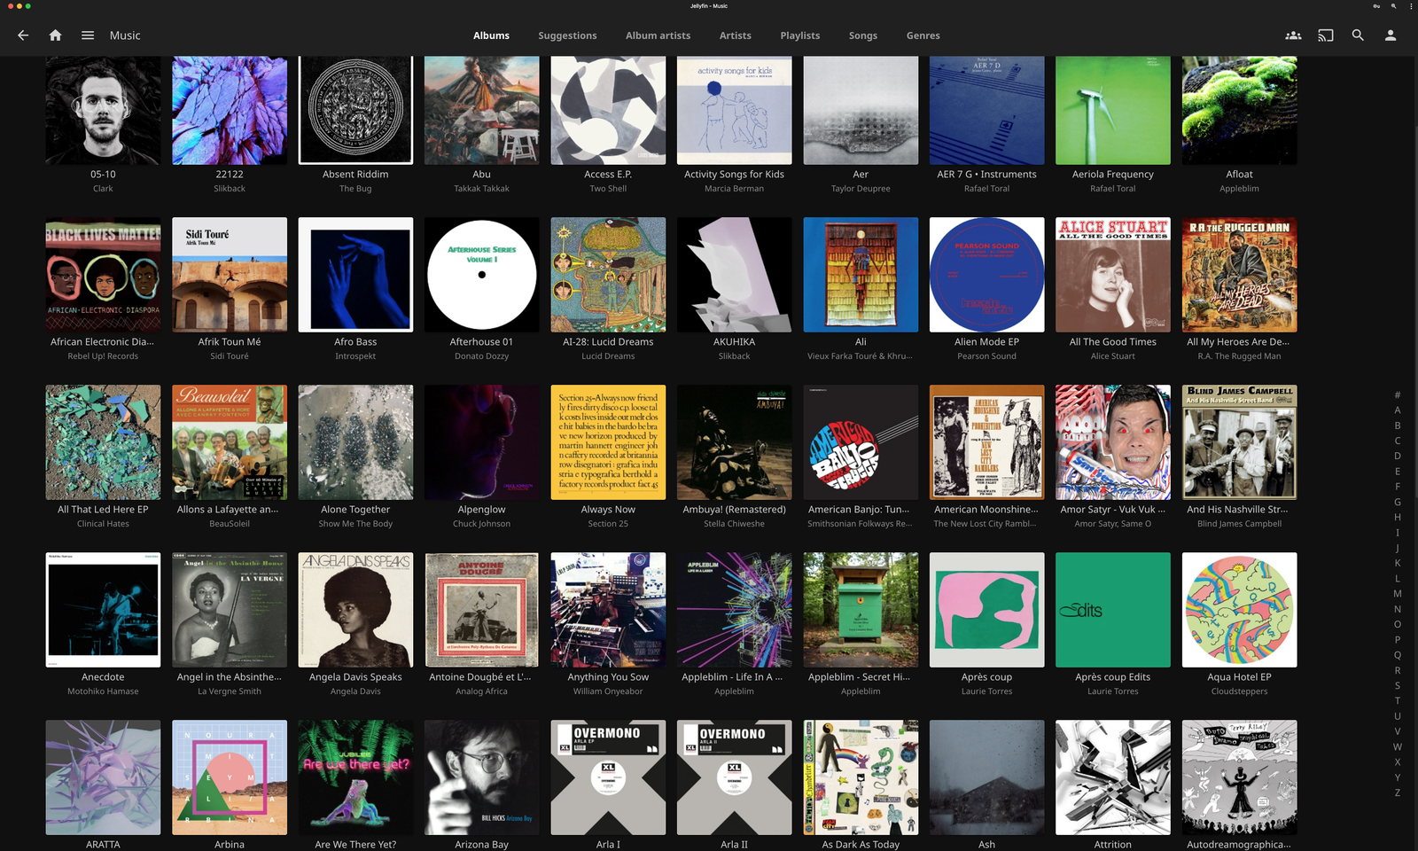Click the Cast to device icon
The image size is (1418, 851).
coord(1326,35)
